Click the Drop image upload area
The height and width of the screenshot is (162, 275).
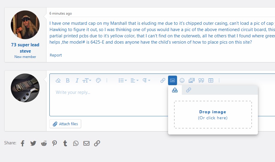pyautogui.click(x=213, y=115)
